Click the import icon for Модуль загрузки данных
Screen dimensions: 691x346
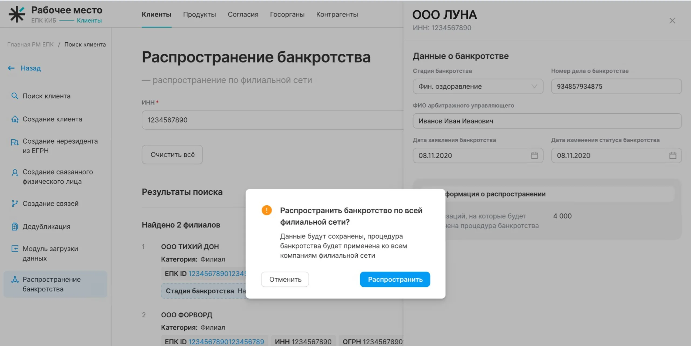(15, 249)
